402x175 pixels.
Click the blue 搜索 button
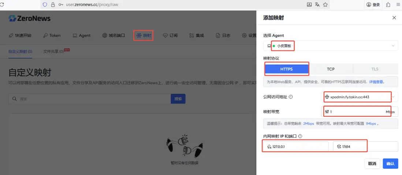click(178, 99)
